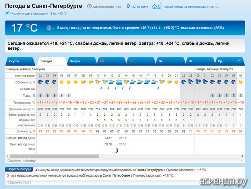Screen dimensions: 251x189
Task: Open Архив погоды в аэропорту link
Action: (x=40, y=13)
